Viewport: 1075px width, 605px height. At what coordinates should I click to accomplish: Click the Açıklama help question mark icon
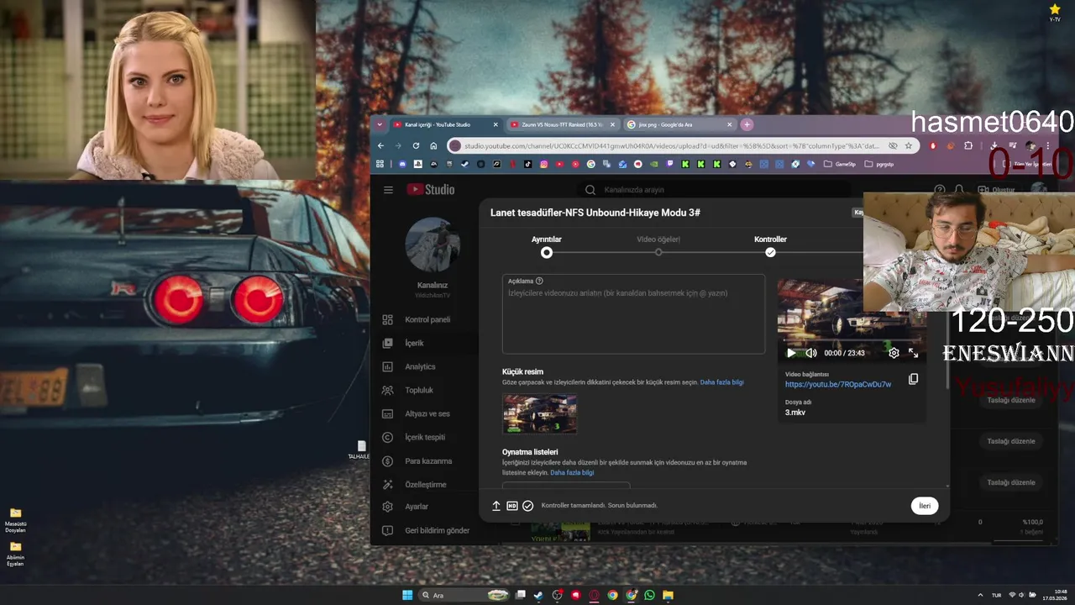click(x=539, y=281)
